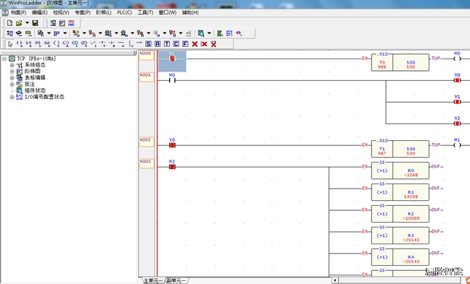Click the red X delete tool

(195, 44)
